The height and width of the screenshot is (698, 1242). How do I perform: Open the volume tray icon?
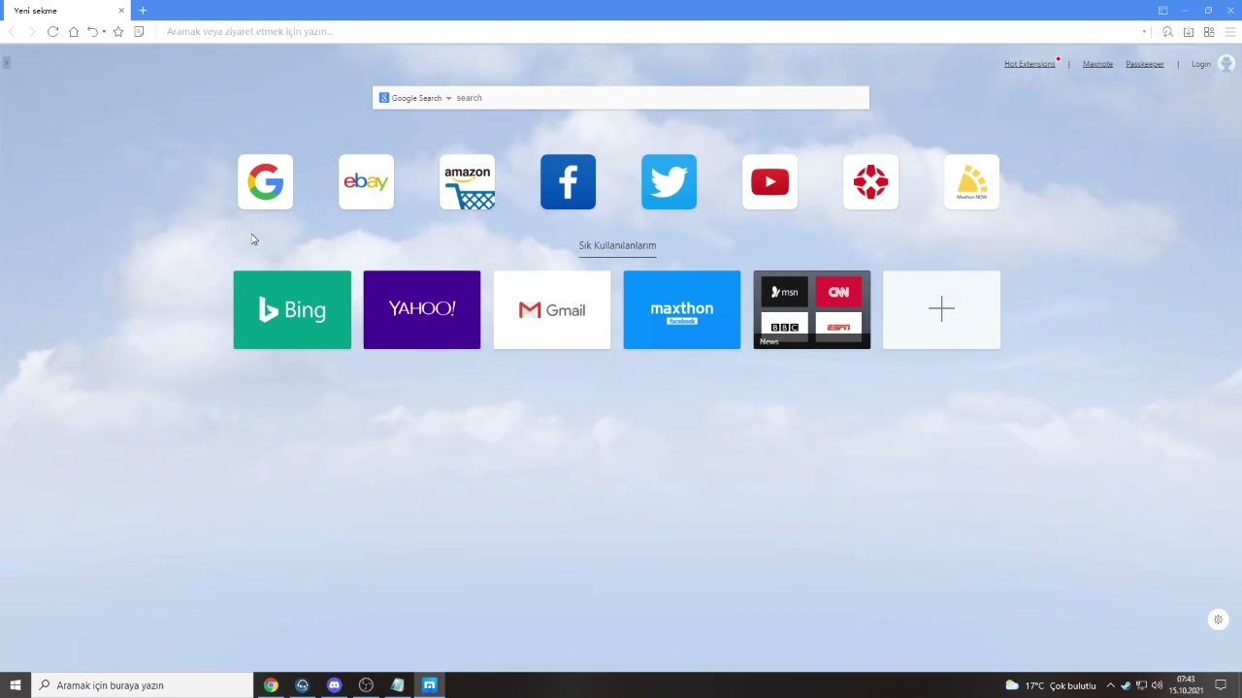1157,685
